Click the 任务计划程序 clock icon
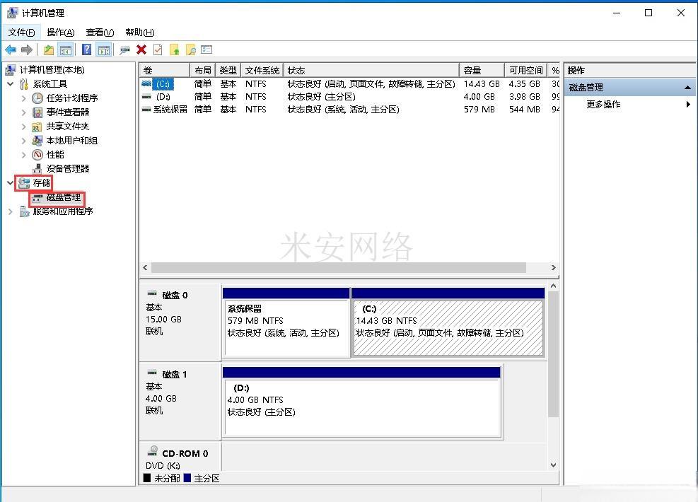 click(x=37, y=98)
